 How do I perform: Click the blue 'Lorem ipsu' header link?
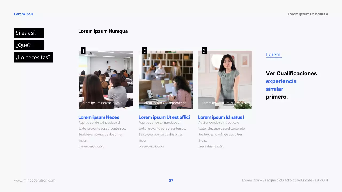[x=23, y=14]
